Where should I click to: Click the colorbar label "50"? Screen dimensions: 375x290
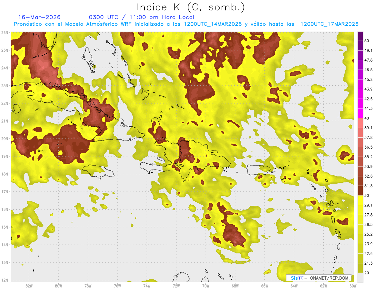click(x=367, y=41)
